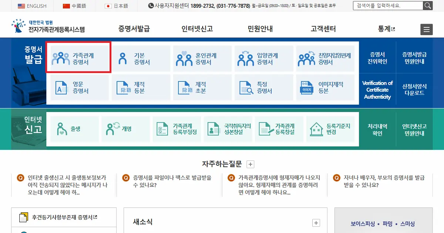Open 제적 등본 tile
This screenshot has width=444, height=233.
coord(141,87)
